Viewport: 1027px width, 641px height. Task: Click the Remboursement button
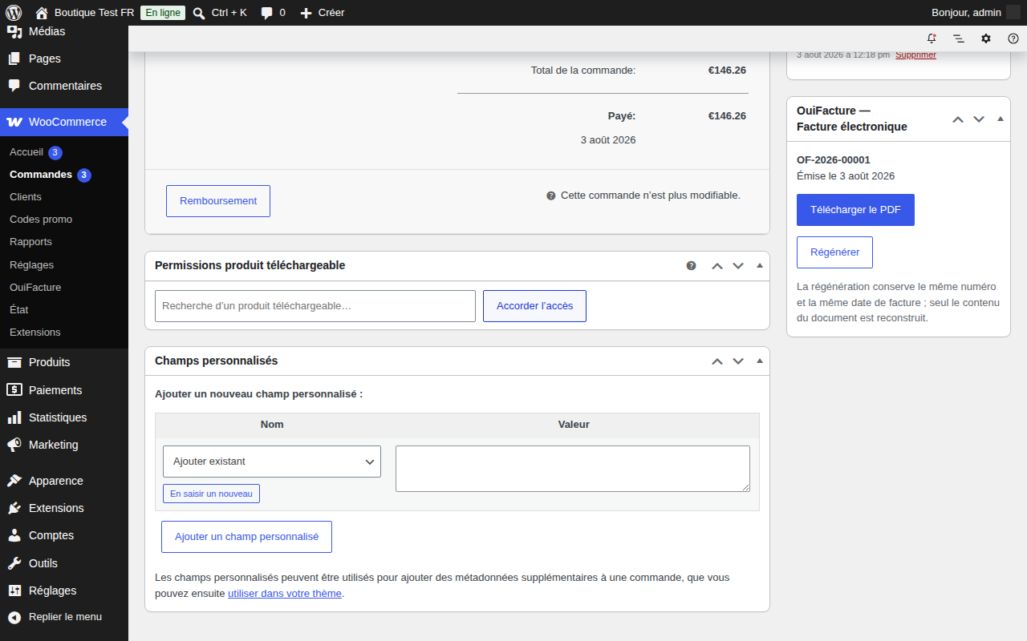tap(218, 201)
